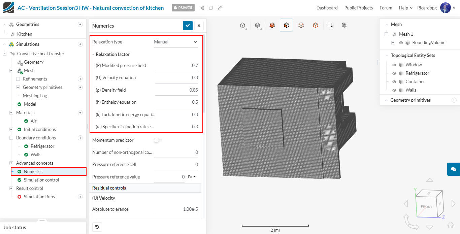Screen dimensions: 460x234
Task: Click the reset settings undo icon
Action: 97,227
